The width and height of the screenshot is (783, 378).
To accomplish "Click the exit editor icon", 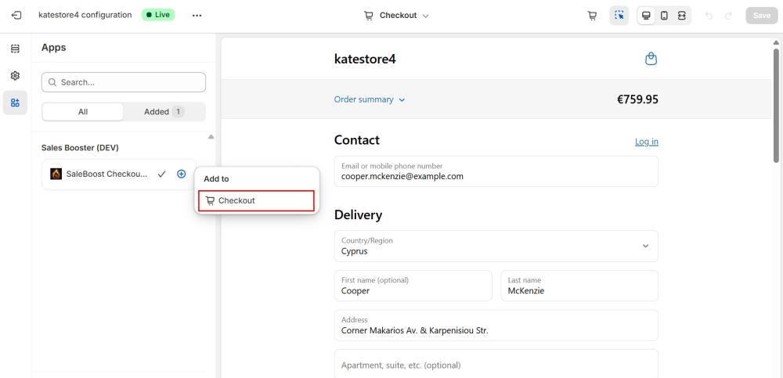I will (16, 15).
